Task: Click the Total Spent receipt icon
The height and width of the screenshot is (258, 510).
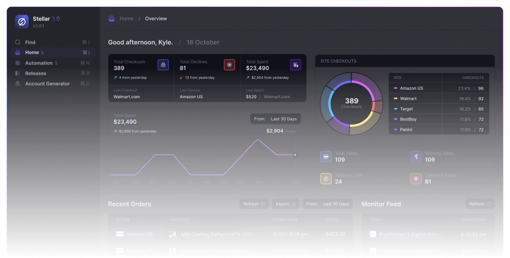Action: [x=296, y=65]
